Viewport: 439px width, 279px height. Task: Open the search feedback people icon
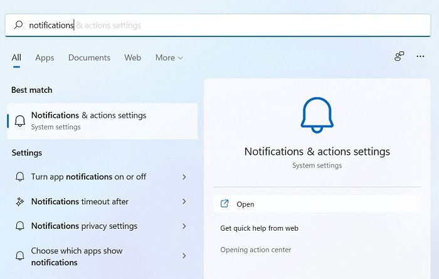pyautogui.click(x=399, y=56)
